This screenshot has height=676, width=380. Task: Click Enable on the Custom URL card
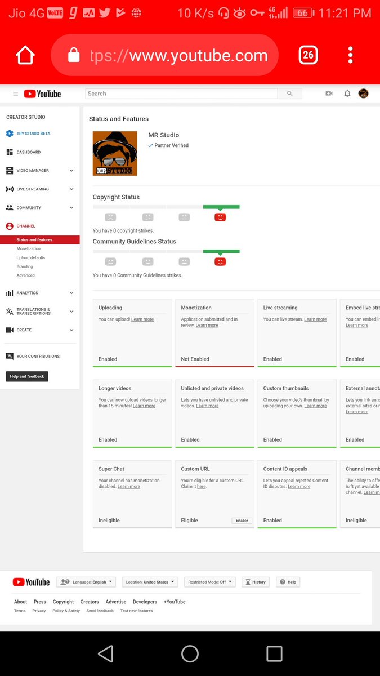click(242, 521)
